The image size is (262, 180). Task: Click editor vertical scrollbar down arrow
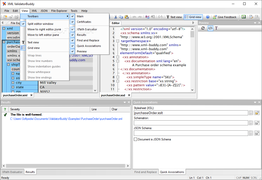pyautogui.click(x=192, y=90)
